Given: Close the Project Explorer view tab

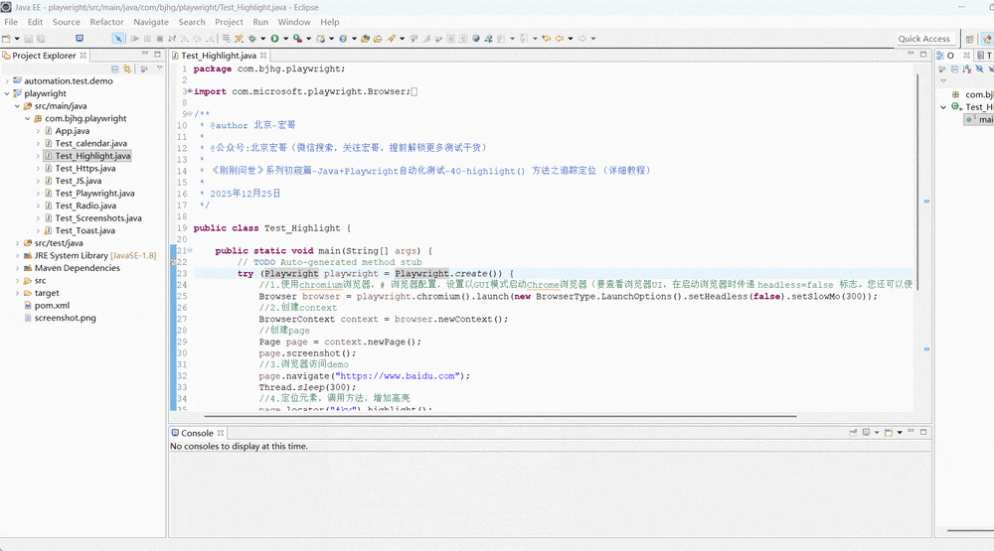Looking at the screenshot, I should (83, 56).
